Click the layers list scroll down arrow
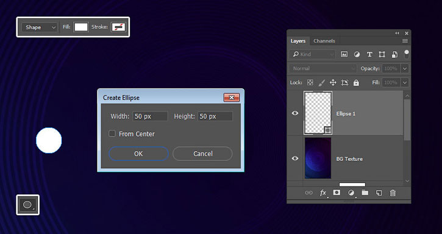Screen dimensions: 442x234 pyautogui.click(x=407, y=180)
